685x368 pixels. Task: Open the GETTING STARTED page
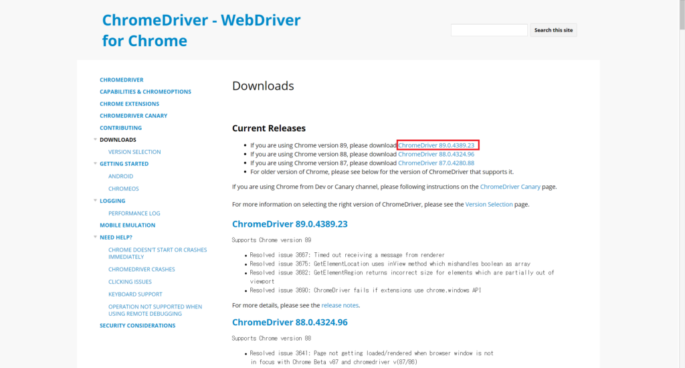point(124,164)
